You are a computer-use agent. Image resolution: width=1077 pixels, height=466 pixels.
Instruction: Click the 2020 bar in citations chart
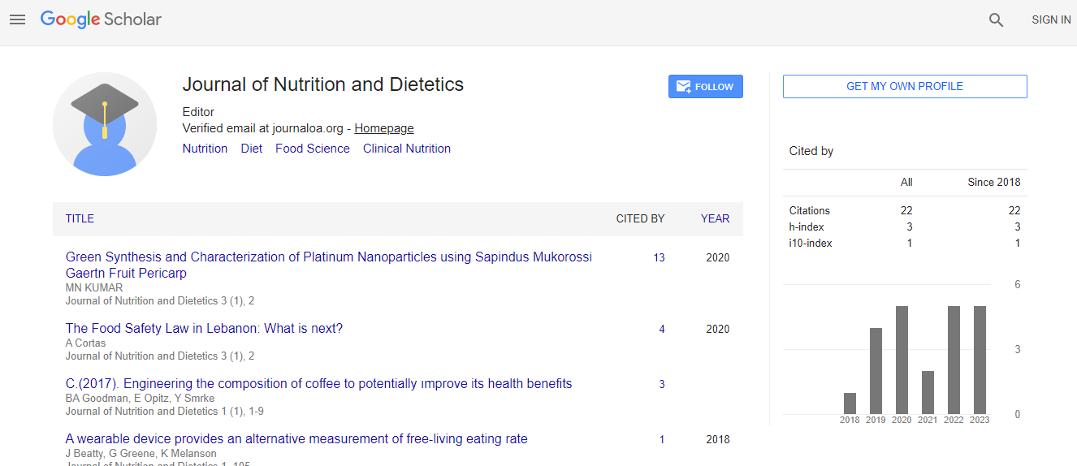point(902,360)
